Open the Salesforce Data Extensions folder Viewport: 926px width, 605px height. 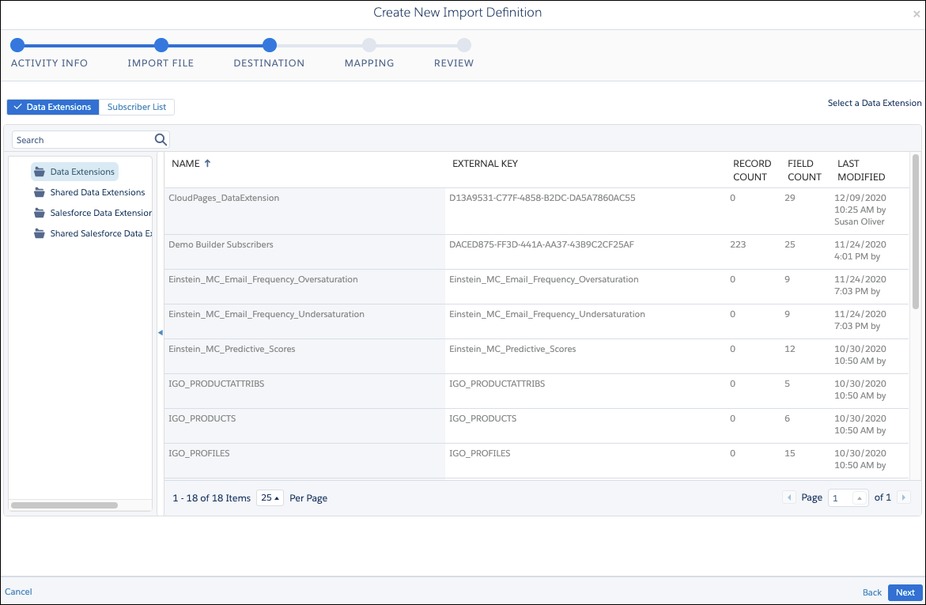coord(98,213)
